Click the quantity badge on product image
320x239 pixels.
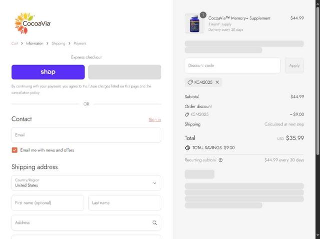point(203,15)
